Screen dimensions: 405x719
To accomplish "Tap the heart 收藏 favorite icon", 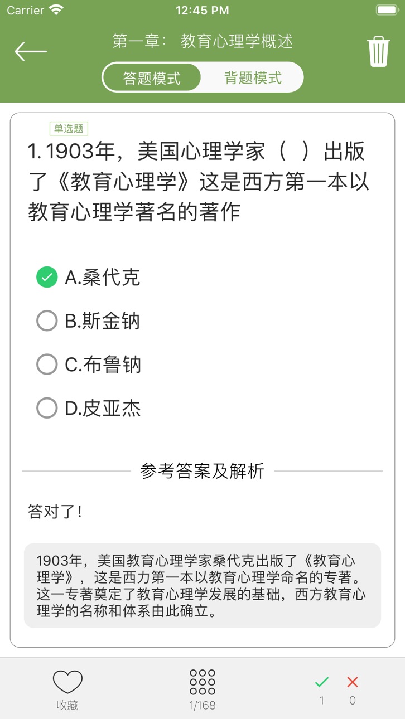I will pos(67,682).
